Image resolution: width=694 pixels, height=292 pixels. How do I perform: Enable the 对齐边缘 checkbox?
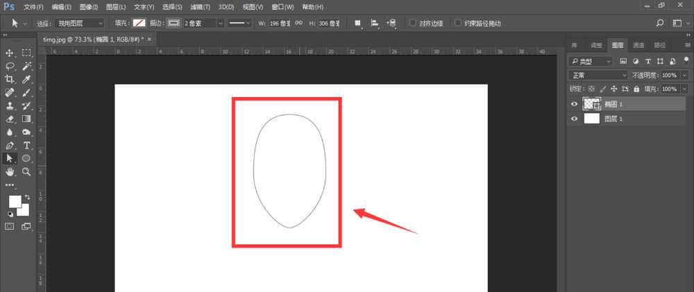click(x=413, y=23)
